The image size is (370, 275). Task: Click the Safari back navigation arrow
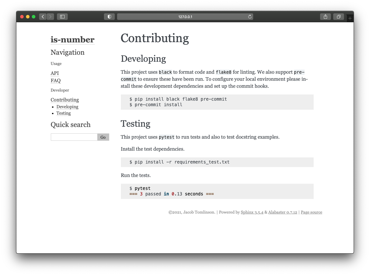(43, 17)
